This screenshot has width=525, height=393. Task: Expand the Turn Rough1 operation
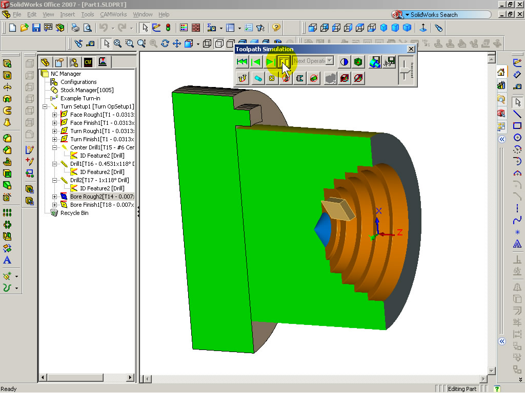pos(54,131)
